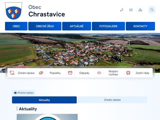
Task: Click the bus icon beside Jízdní řády
Action: tap(128, 73)
